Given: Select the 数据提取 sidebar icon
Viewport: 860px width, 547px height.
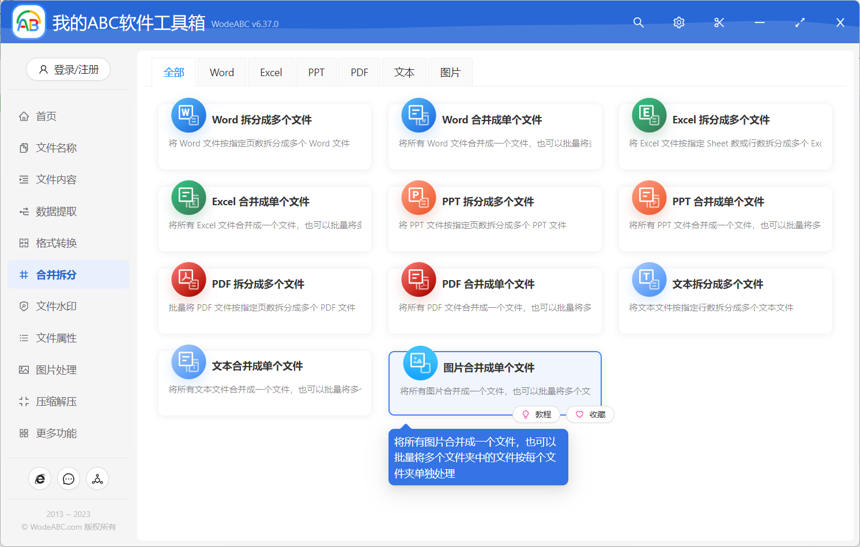Looking at the screenshot, I should click(24, 211).
